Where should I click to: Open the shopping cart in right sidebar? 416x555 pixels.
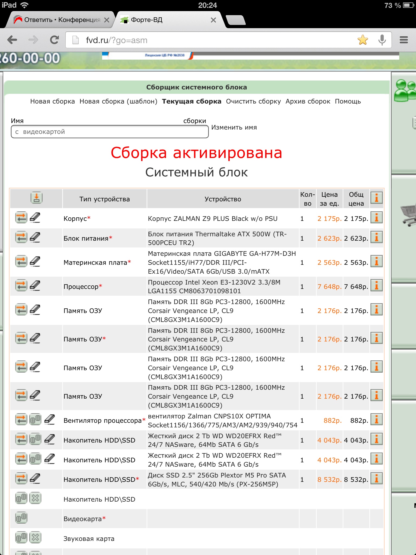pyautogui.click(x=408, y=215)
